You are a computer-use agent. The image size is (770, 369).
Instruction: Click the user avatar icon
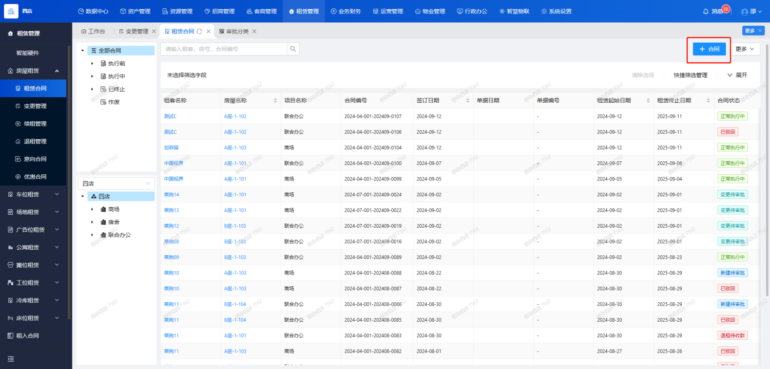745,11
